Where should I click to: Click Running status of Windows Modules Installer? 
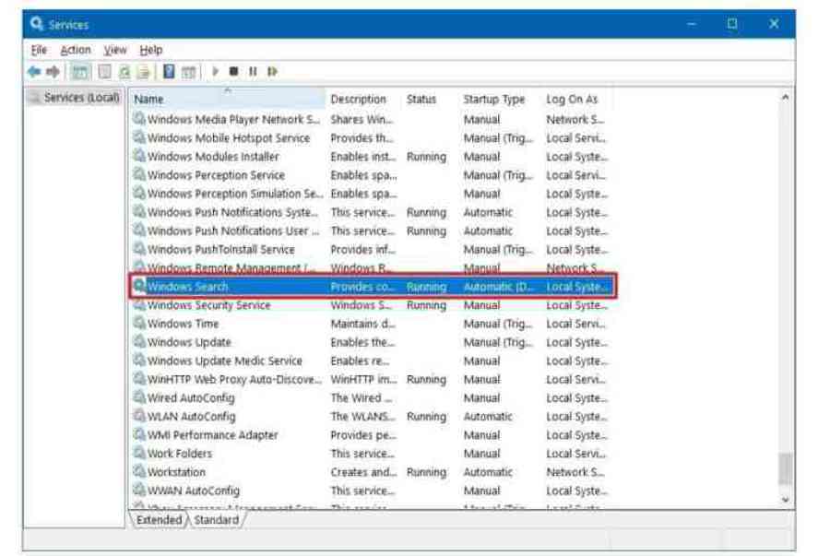click(426, 157)
